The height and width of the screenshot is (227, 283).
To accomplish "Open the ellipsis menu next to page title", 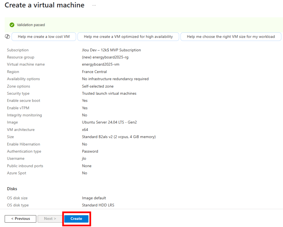I will (x=94, y=6).
